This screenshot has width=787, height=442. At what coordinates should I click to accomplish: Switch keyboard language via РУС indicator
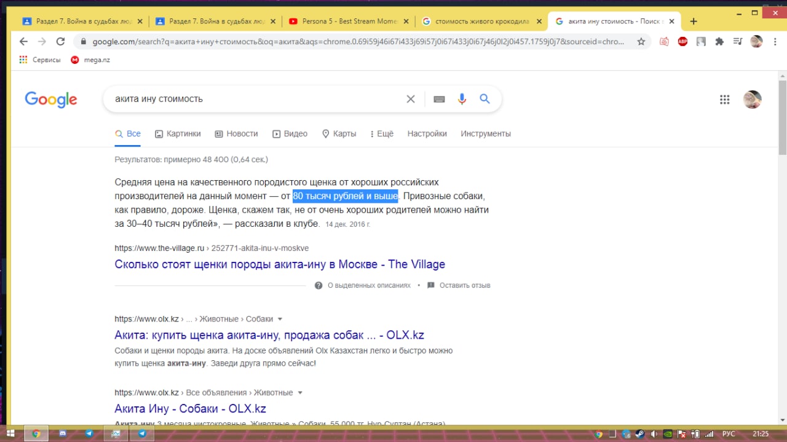[x=729, y=433]
